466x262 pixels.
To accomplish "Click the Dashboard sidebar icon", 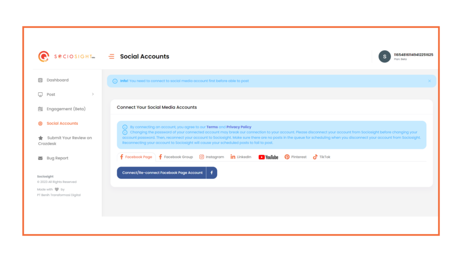I will tap(41, 80).
